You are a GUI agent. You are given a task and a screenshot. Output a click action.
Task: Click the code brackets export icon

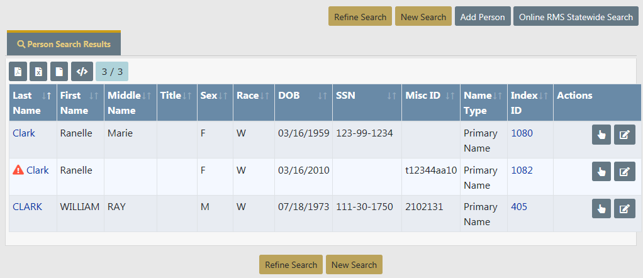click(82, 72)
